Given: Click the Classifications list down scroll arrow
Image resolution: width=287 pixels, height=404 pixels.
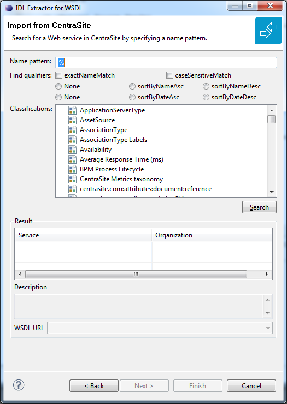Looking at the screenshot, I should [x=272, y=192].
